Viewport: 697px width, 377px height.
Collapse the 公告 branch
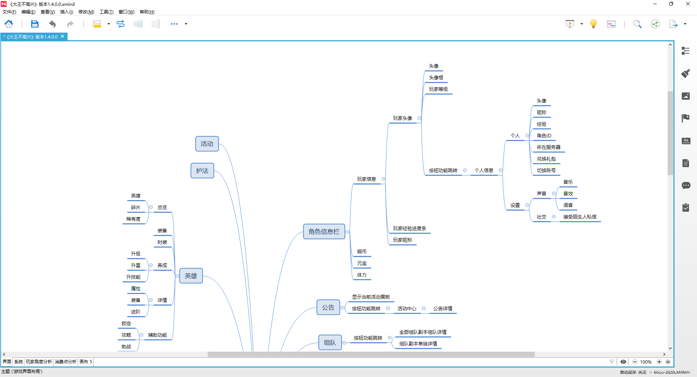(x=342, y=307)
